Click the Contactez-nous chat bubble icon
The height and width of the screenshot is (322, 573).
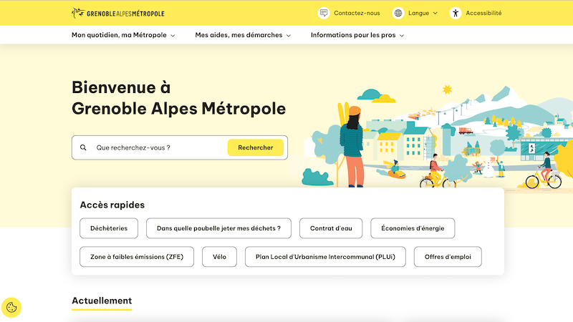(x=324, y=13)
